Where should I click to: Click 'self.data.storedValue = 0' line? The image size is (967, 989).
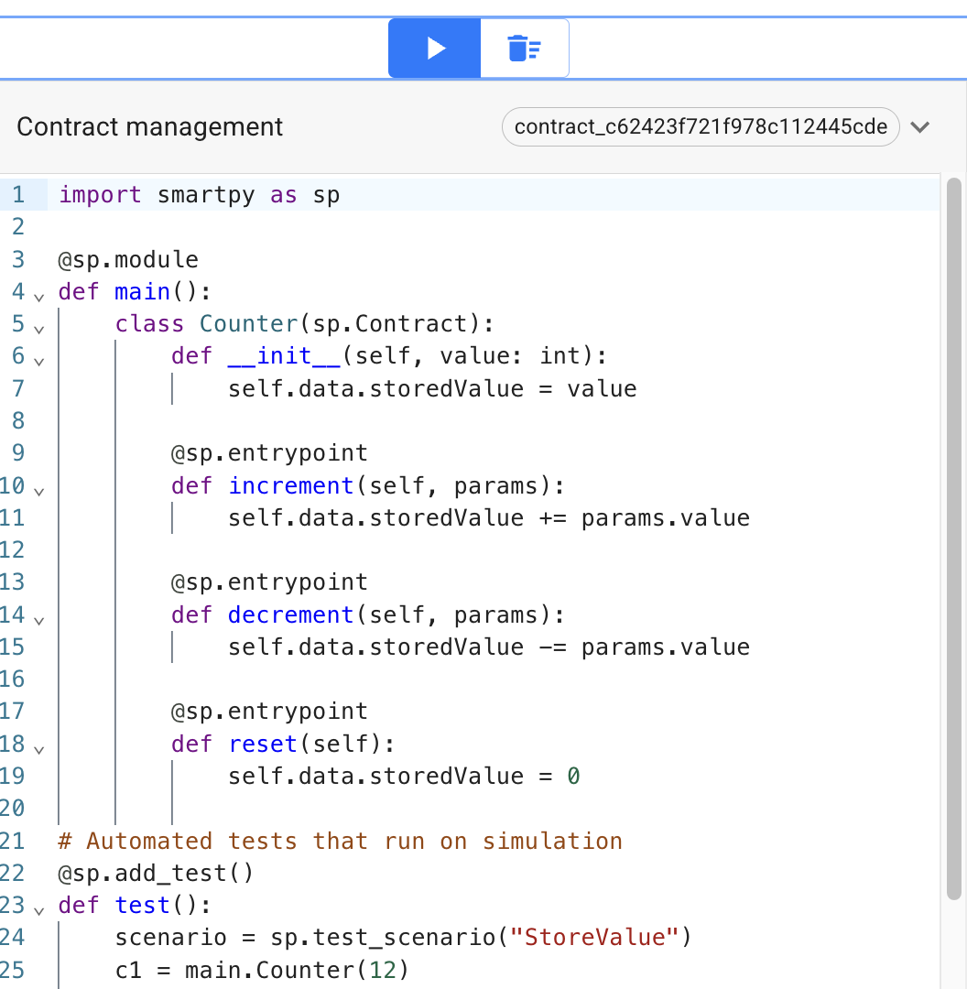click(x=404, y=776)
